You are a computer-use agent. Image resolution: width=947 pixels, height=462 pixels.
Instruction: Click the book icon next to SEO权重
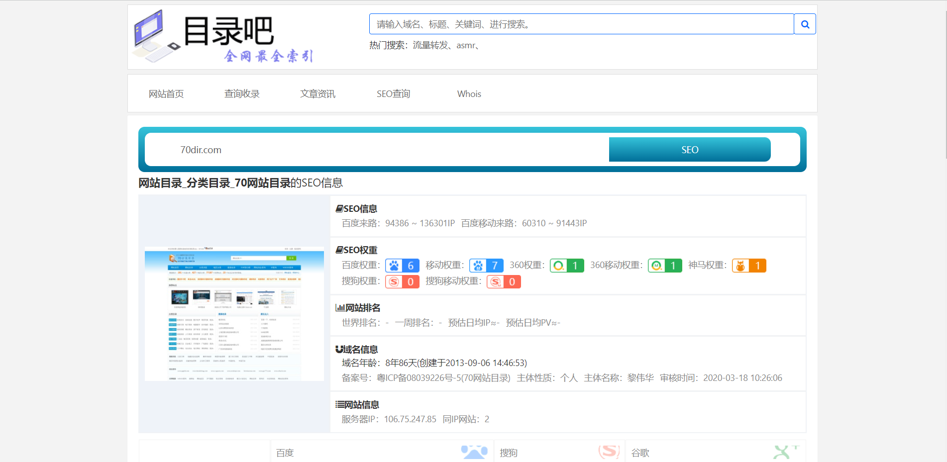[x=339, y=250]
